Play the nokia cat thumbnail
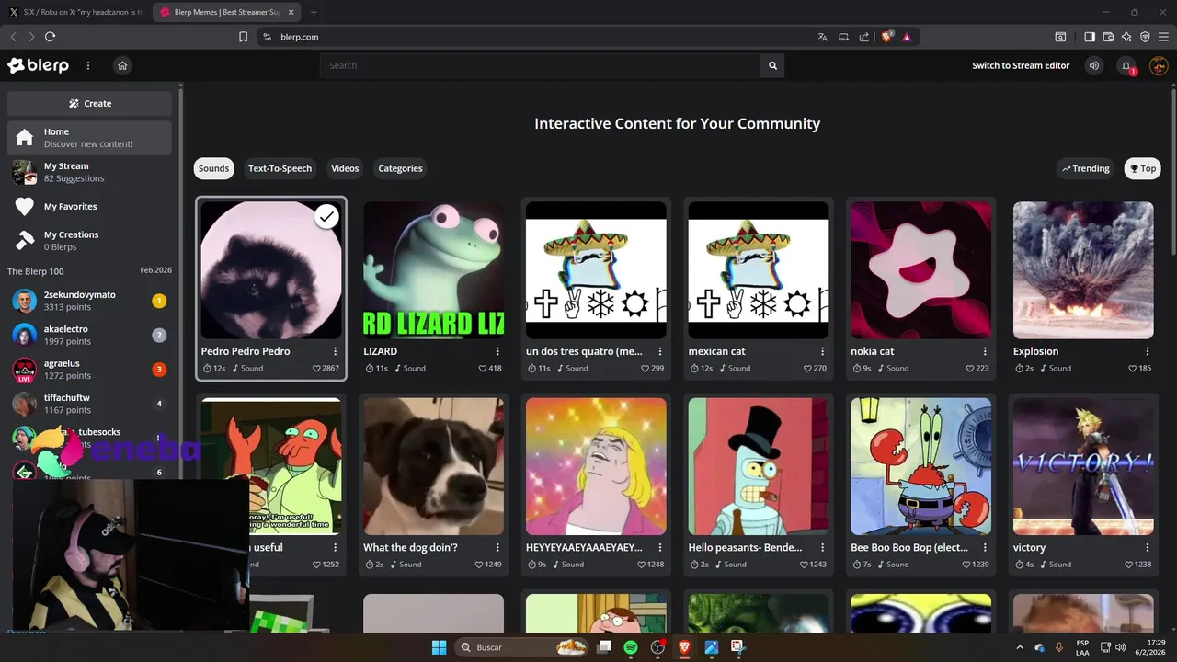The image size is (1177, 662). tap(920, 270)
